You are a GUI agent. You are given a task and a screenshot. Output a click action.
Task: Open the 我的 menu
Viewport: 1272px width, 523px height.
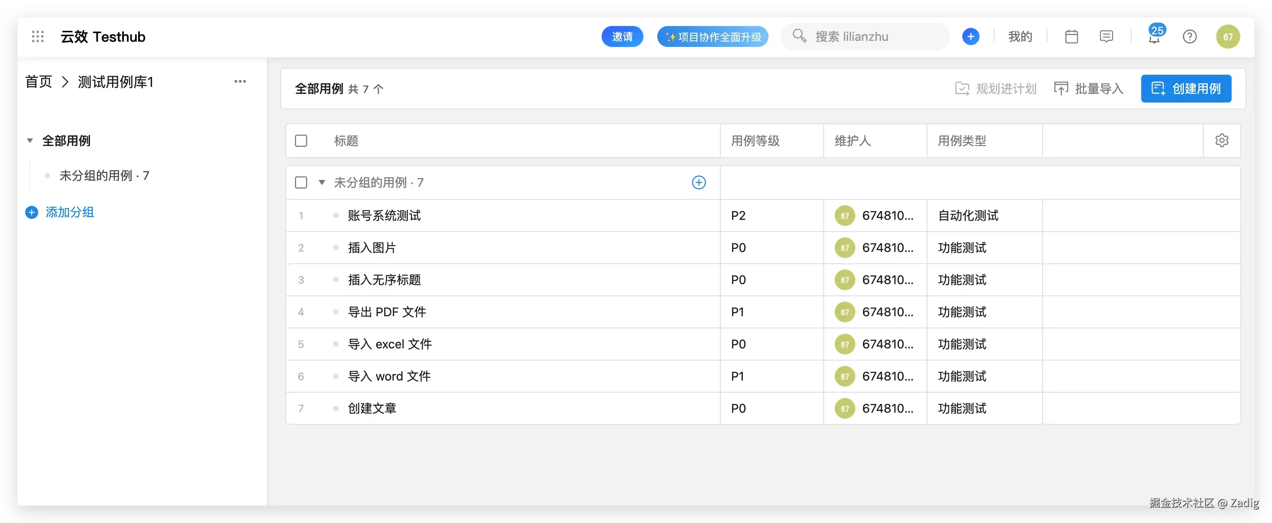coord(1020,36)
